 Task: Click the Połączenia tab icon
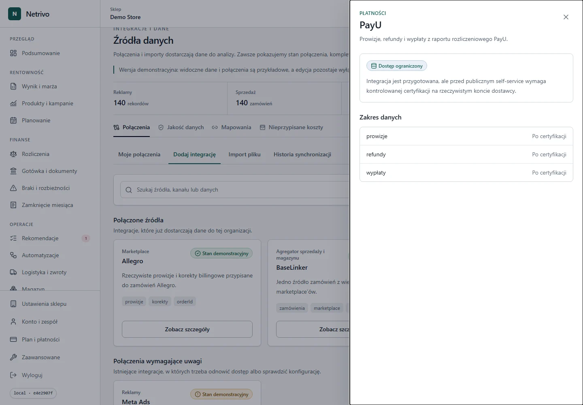[116, 127]
